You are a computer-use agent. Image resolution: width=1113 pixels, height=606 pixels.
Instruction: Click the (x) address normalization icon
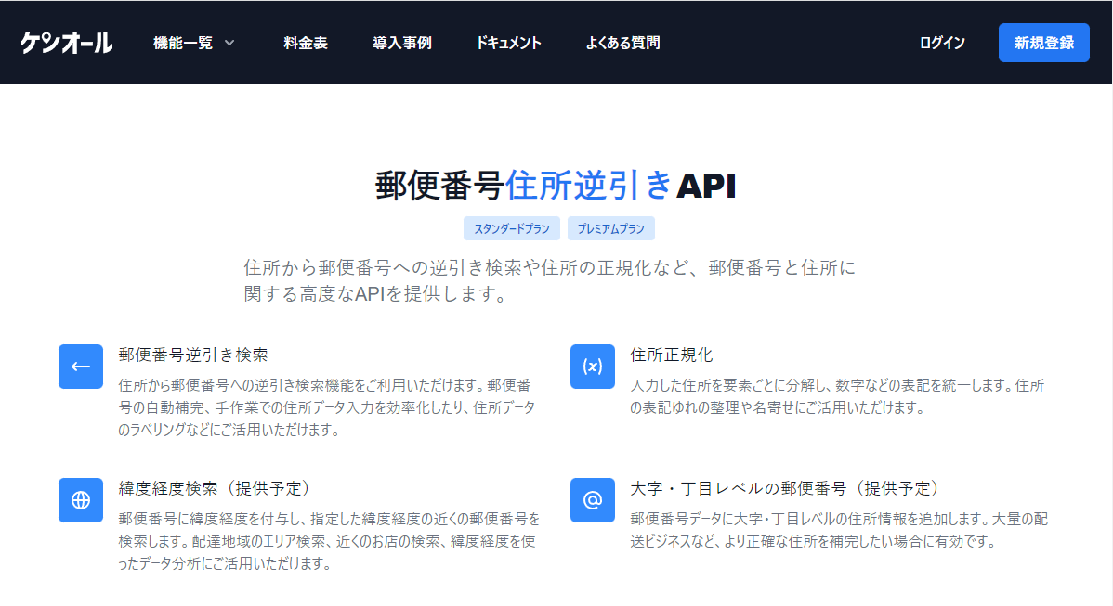pos(593,367)
